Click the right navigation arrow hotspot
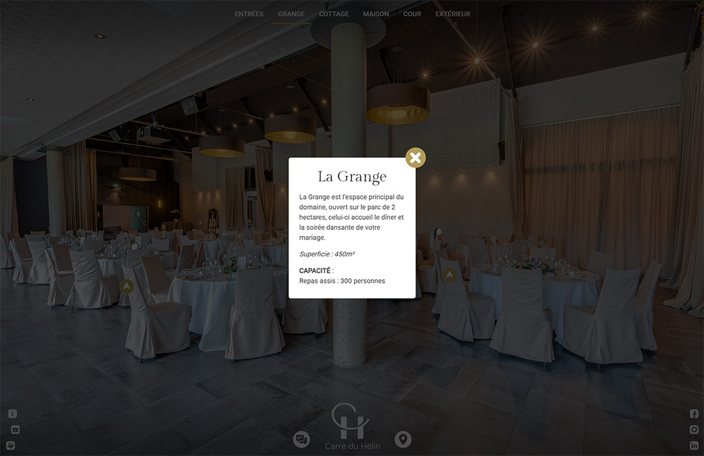The width and height of the screenshot is (704, 456). click(x=449, y=275)
